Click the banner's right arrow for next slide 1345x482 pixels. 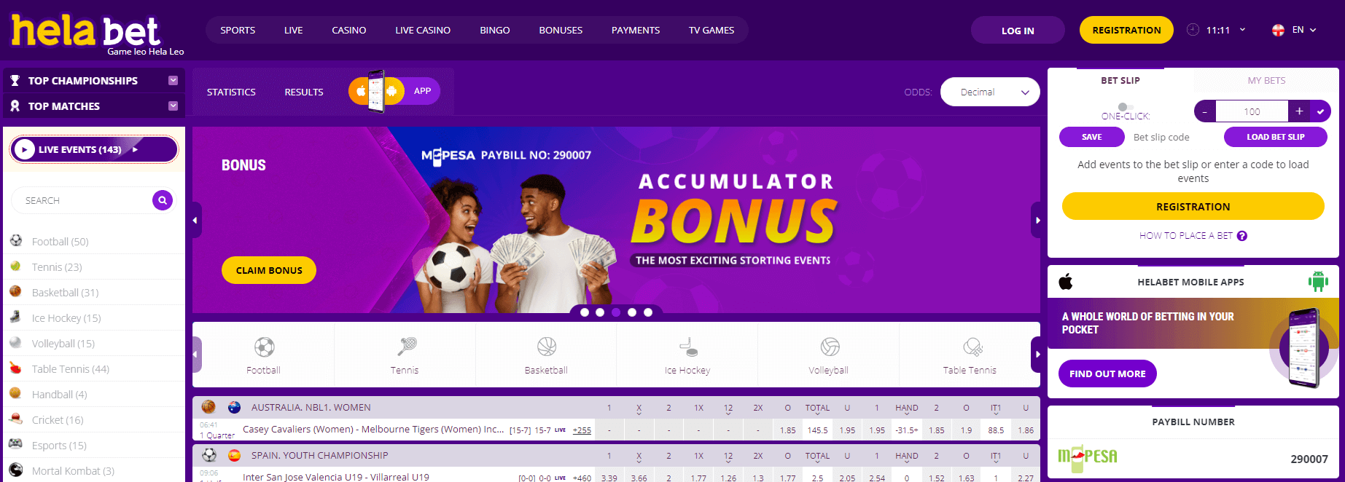1037,220
